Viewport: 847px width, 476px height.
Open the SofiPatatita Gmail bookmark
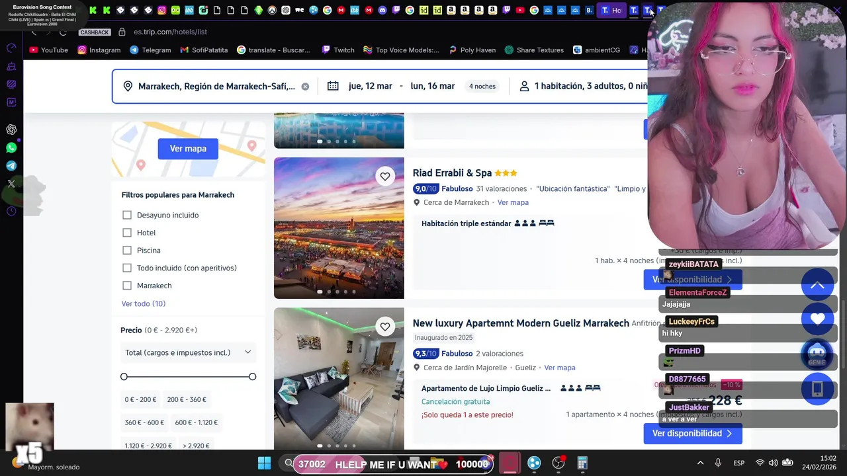coord(203,50)
